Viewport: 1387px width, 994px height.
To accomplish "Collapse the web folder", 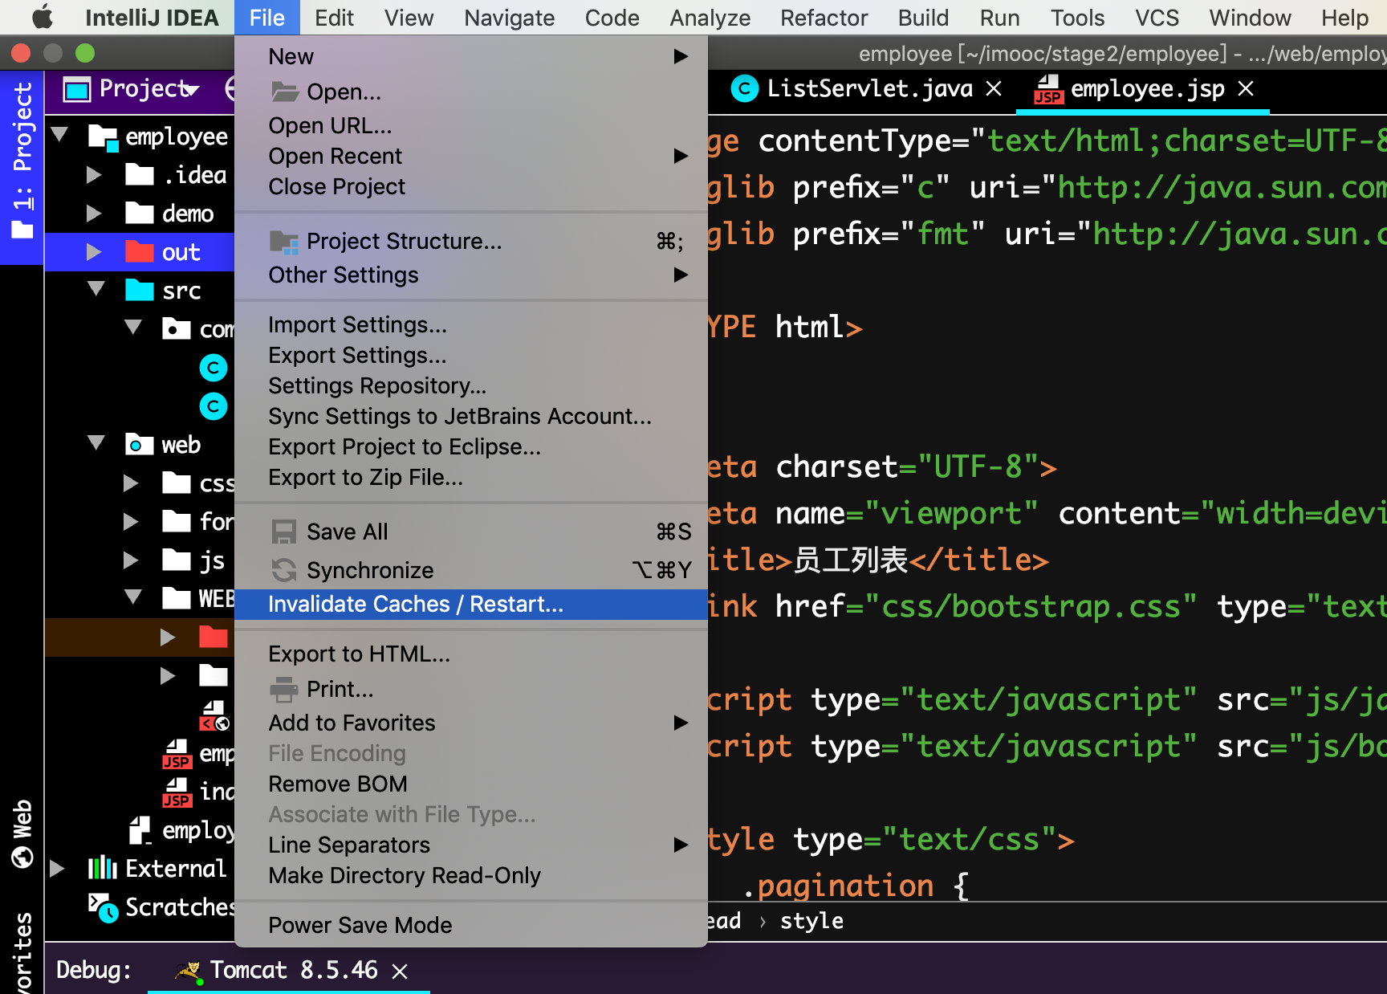I will point(96,442).
